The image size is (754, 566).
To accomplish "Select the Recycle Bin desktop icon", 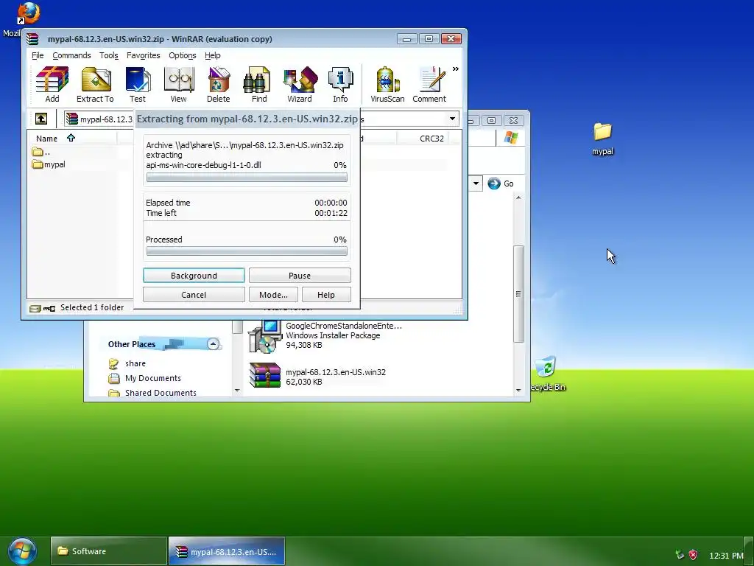I will tap(548, 374).
